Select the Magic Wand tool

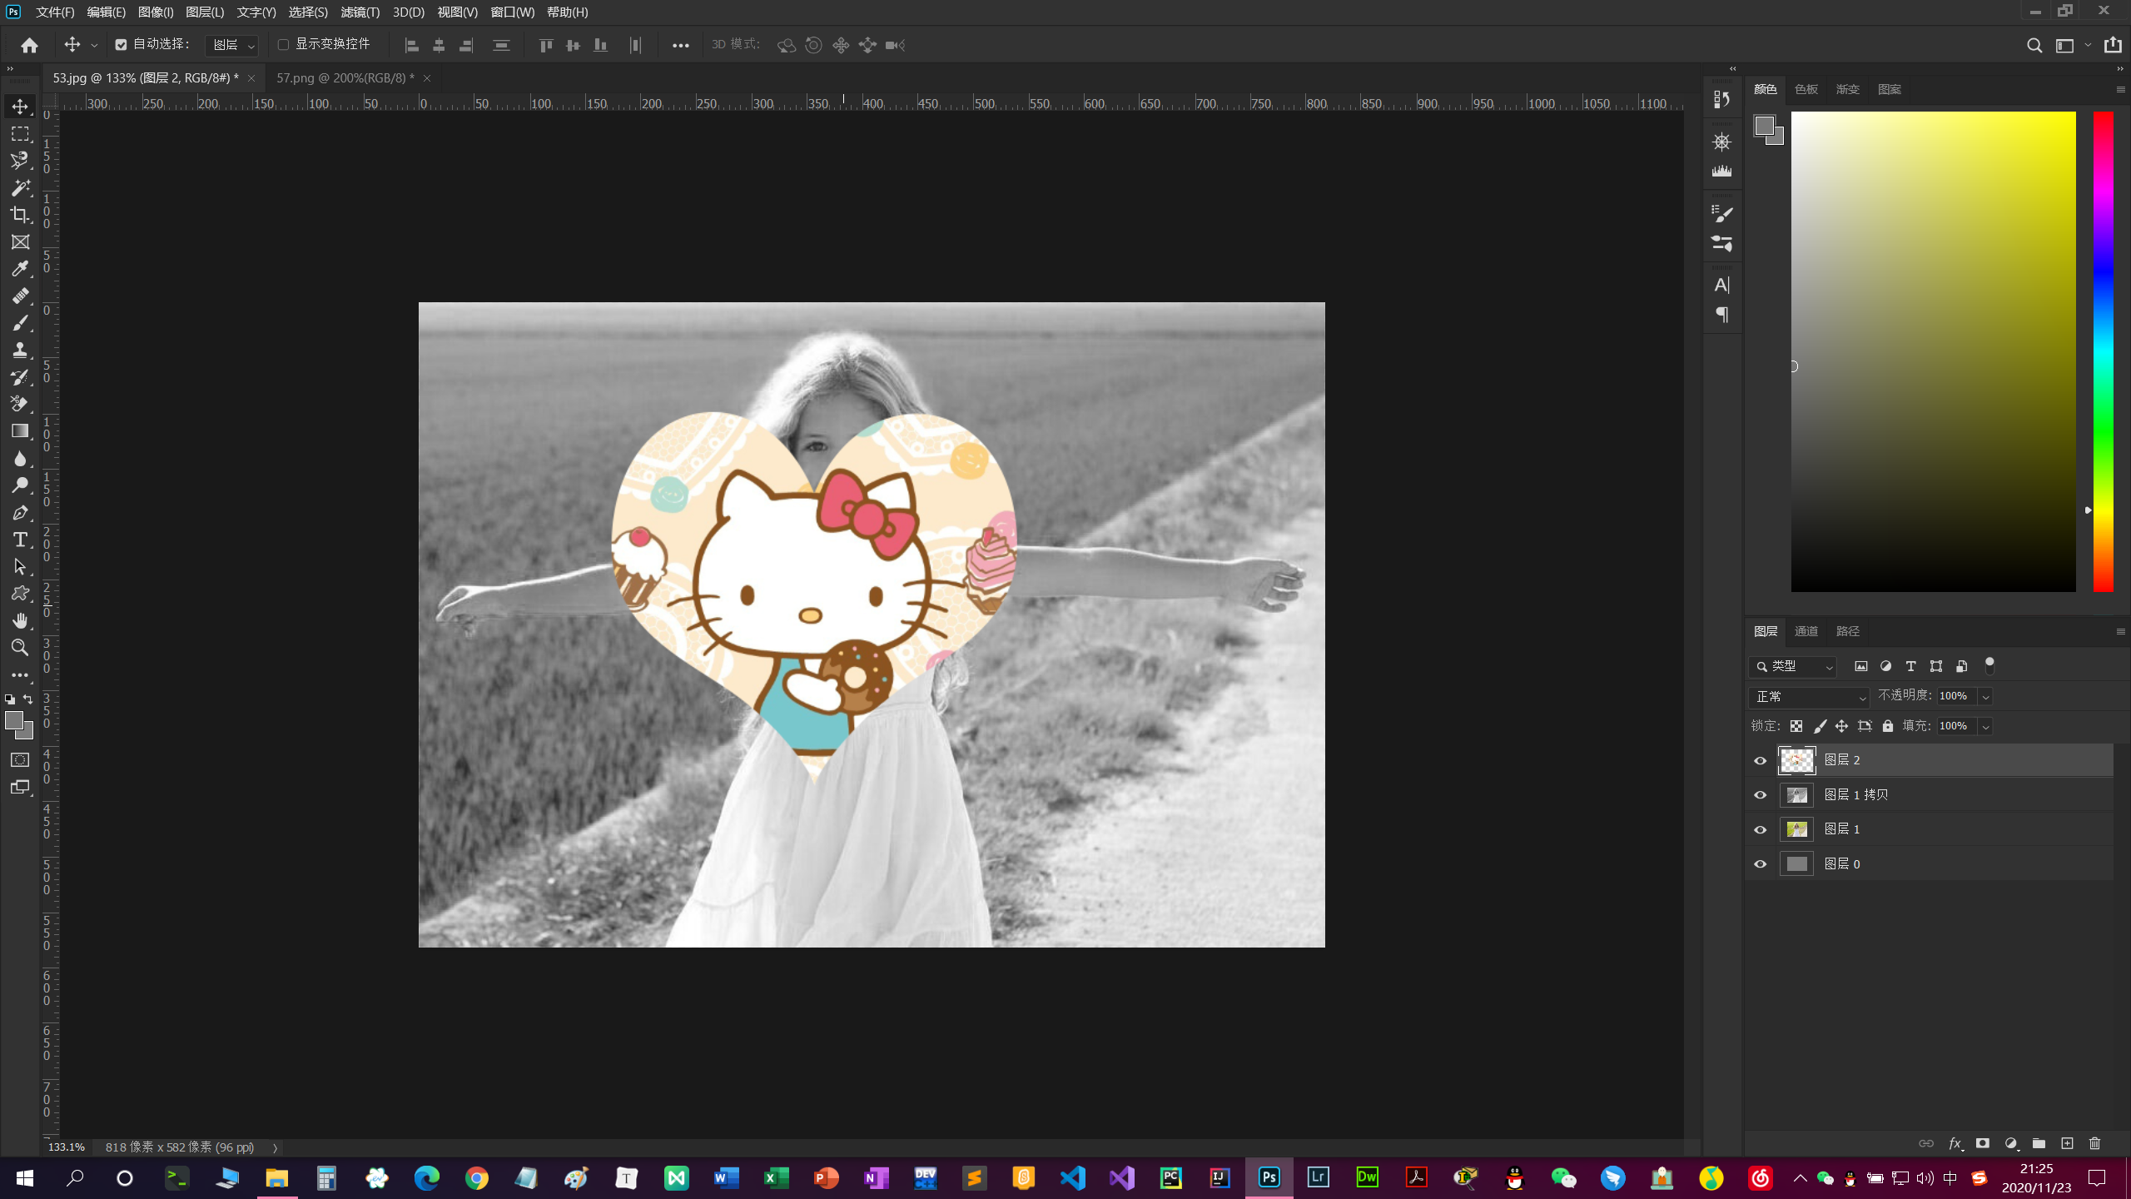tap(20, 188)
